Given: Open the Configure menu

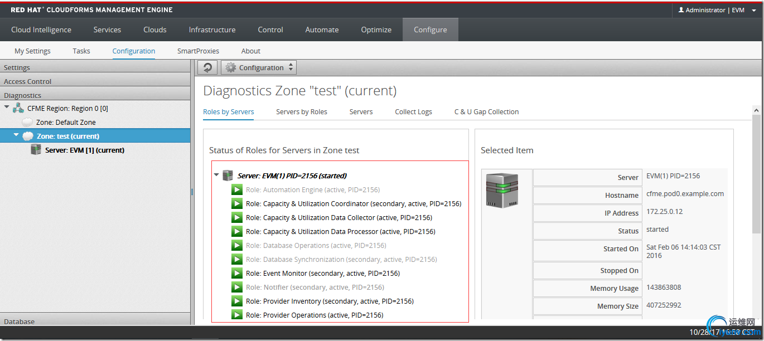Looking at the screenshot, I should [431, 30].
